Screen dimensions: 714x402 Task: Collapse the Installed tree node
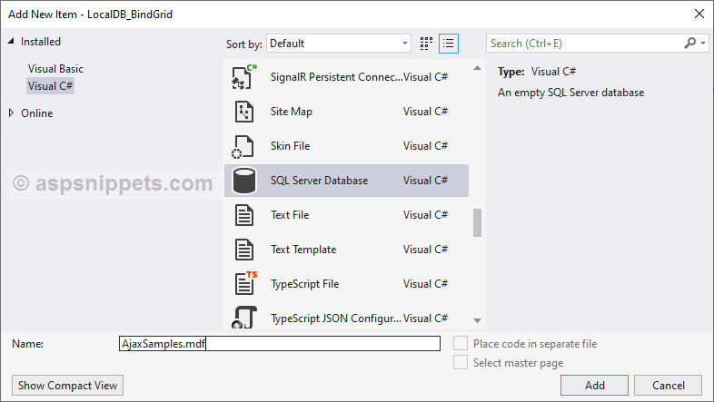point(11,41)
